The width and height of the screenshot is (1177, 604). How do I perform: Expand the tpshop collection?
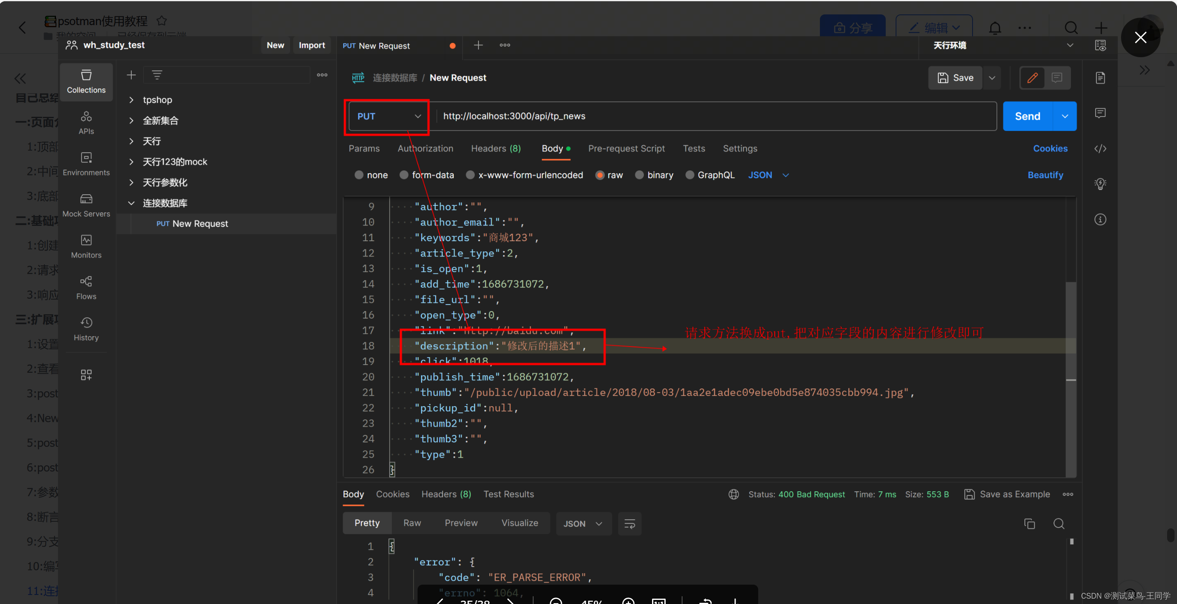(131, 100)
